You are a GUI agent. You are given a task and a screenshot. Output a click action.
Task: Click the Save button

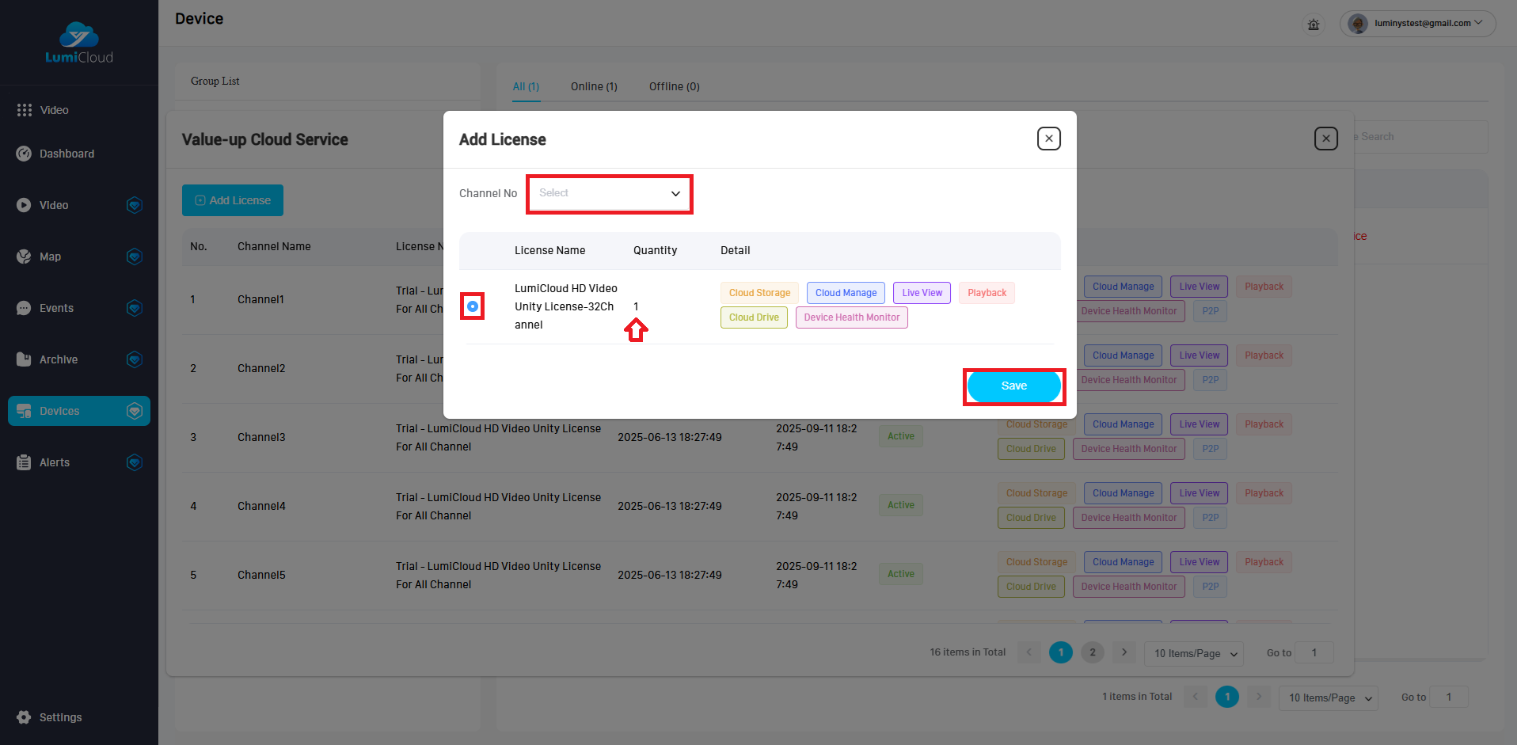(1013, 386)
